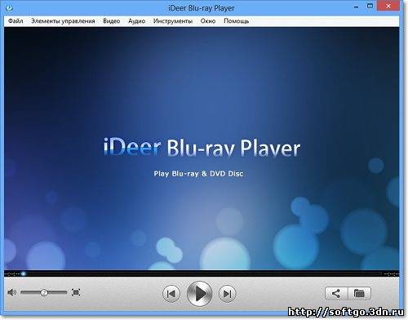Click the playback progress bar

point(202,273)
